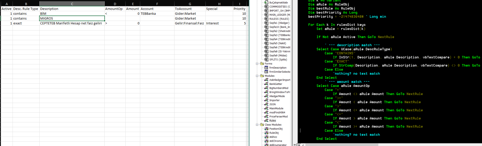Click the AmountOp header cell
Viewport: 482px width, 146px height.
[x=115, y=9]
